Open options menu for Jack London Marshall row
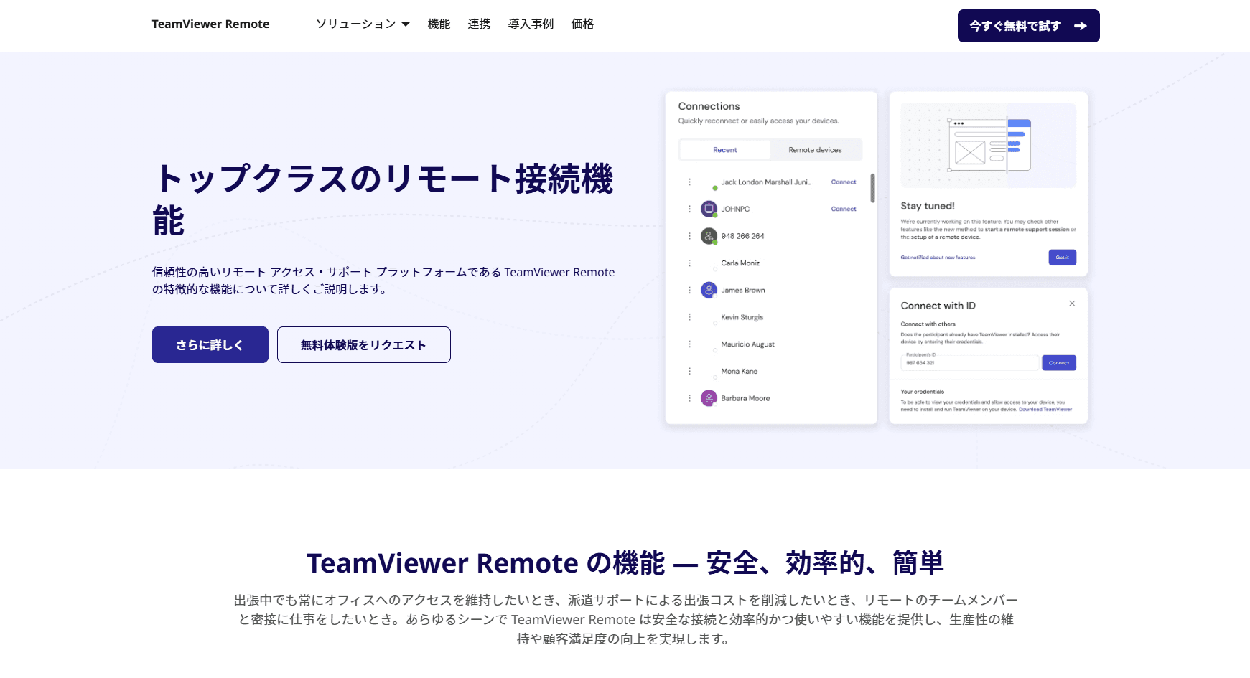Screen dimensions: 1250x678 (x=689, y=182)
